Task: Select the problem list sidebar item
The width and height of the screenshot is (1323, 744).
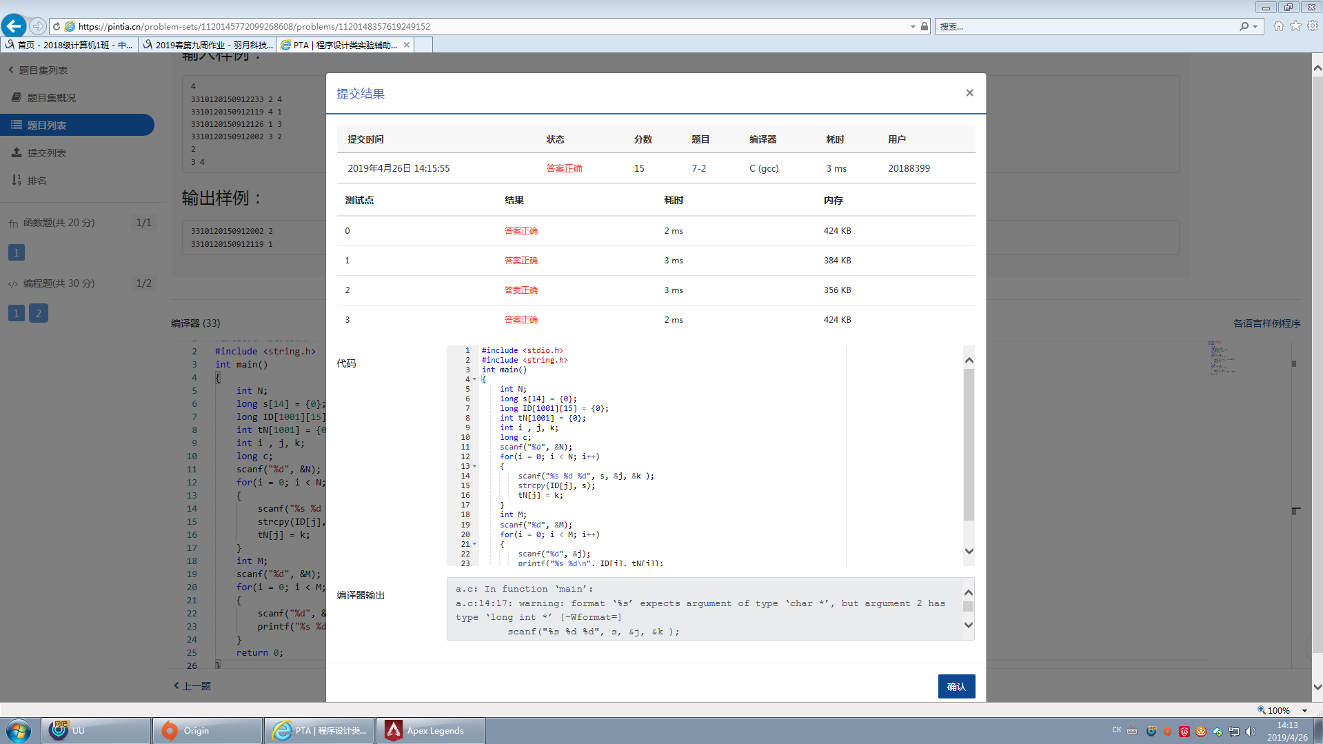Action: 77,125
